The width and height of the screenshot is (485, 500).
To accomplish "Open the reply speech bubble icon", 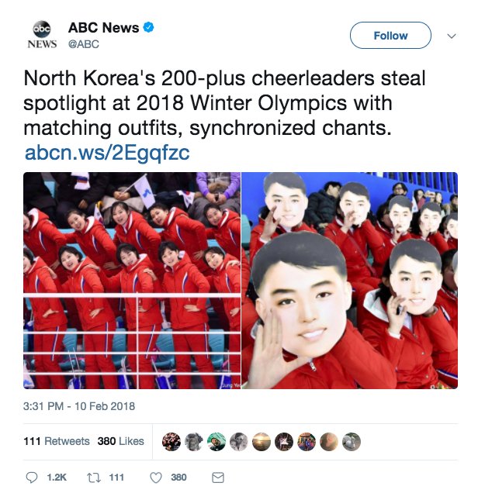I will tap(32, 478).
